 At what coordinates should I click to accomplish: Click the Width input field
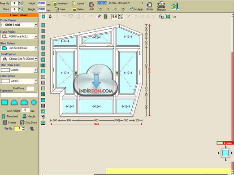coord(41,3)
